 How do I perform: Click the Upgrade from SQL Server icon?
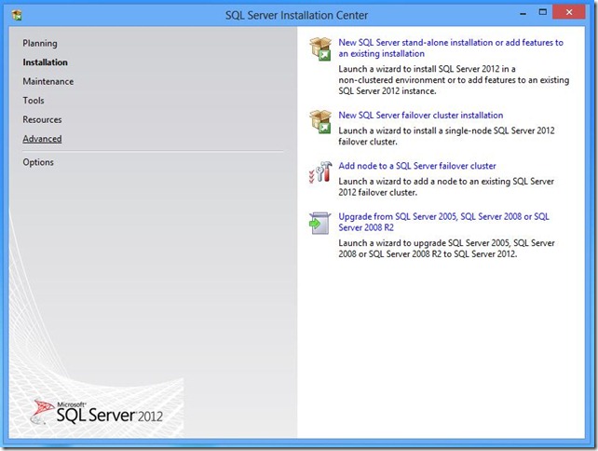coord(319,224)
